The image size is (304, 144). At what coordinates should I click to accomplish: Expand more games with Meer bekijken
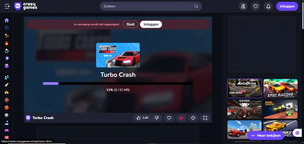[266, 135]
